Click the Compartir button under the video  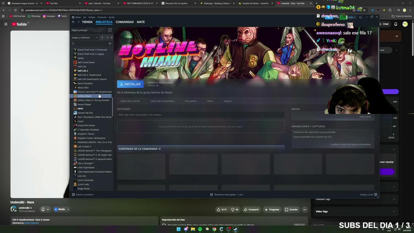[x=251, y=209]
